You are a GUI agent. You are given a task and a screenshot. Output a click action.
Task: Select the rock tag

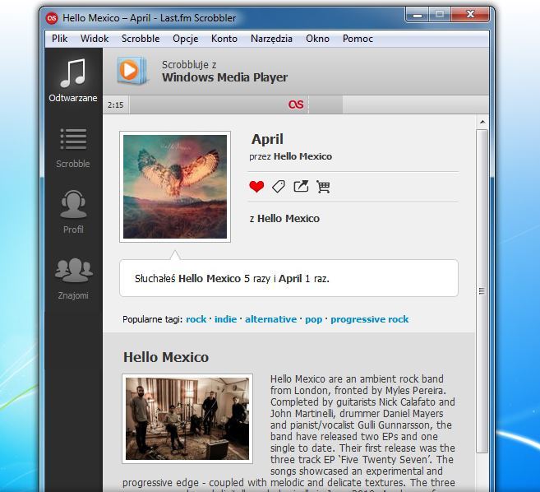coord(196,319)
